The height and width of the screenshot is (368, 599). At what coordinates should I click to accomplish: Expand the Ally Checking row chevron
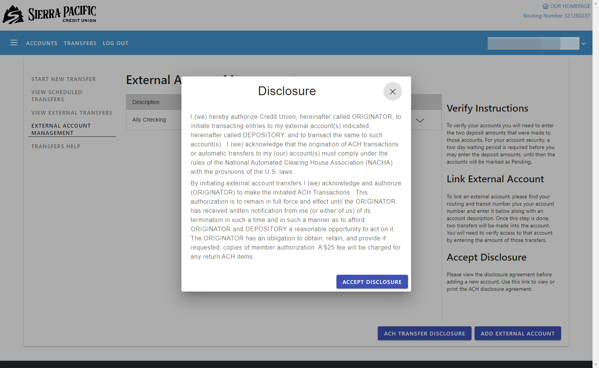click(x=420, y=120)
